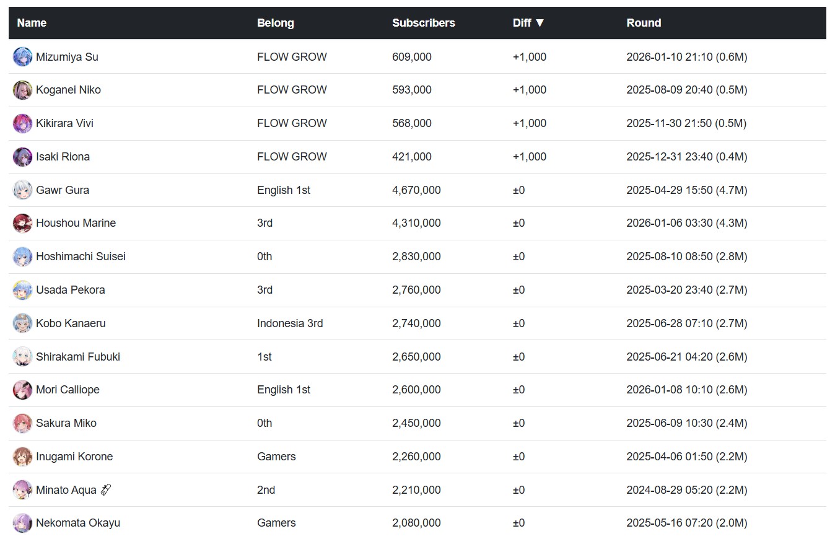Select Isaki Riona's subscriber count cell
The height and width of the screenshot is (539, 835).
tap(412, 157)
